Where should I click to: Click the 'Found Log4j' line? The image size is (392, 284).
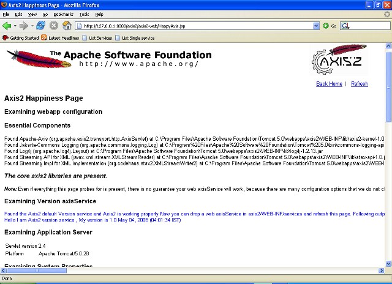(x=164, y=151)
